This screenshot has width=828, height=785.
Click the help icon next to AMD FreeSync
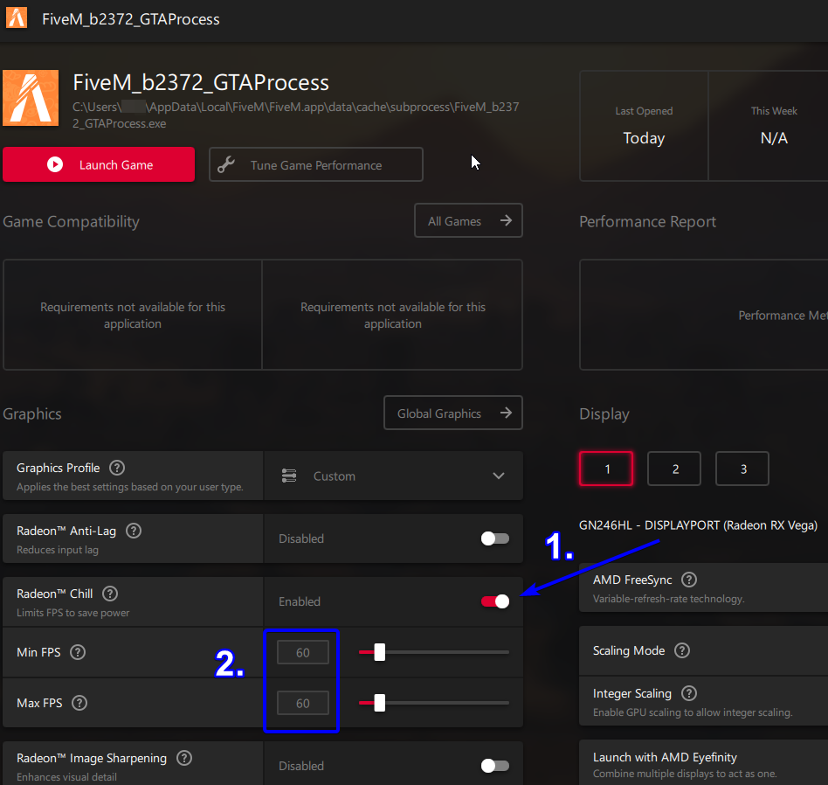[689, 580]
